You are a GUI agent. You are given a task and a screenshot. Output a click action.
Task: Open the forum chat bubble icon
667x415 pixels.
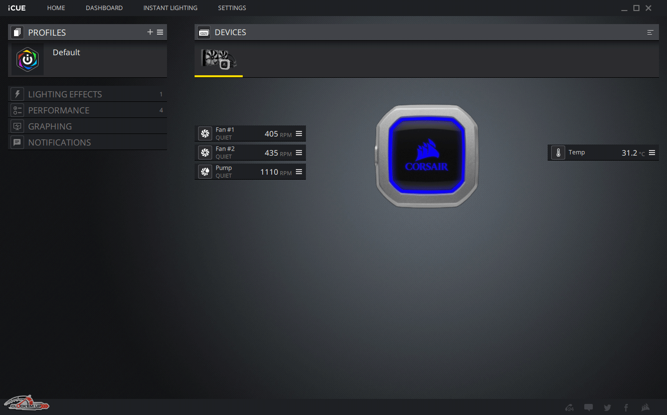point(589,407)
